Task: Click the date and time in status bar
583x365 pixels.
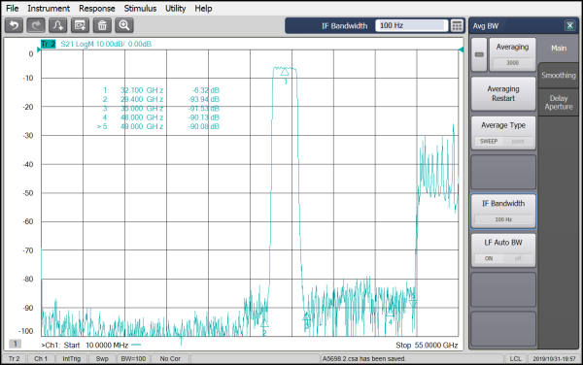Action: click(554, 358)
